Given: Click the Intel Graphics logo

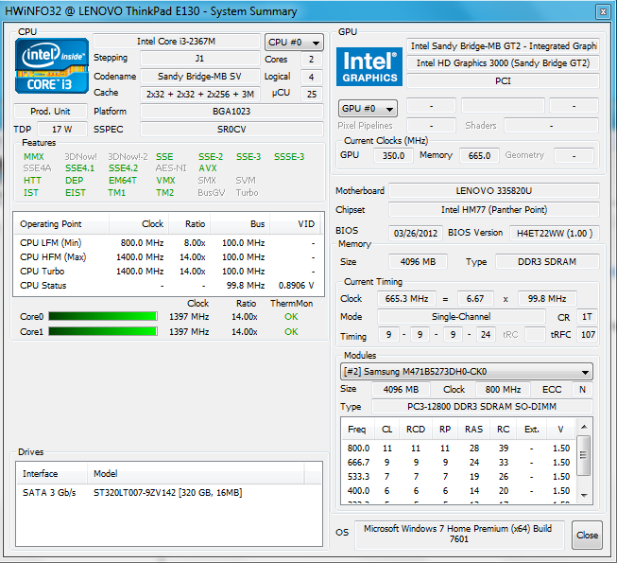Looking at the screenshot, I should pyautogui.click(x=369, y=66).
